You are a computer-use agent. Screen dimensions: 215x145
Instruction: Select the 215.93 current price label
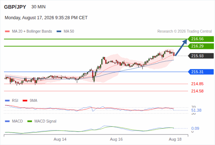point(201,56)
